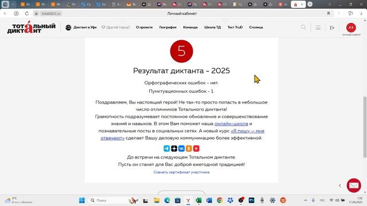Click text Орфографических ошибок - нет.
This screenshot has height=206, width=367.
pos(181,82)
